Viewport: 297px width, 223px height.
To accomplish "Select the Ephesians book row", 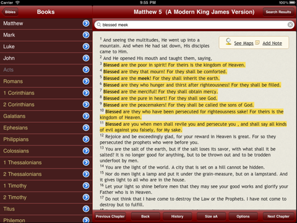I will click(46, 128).
